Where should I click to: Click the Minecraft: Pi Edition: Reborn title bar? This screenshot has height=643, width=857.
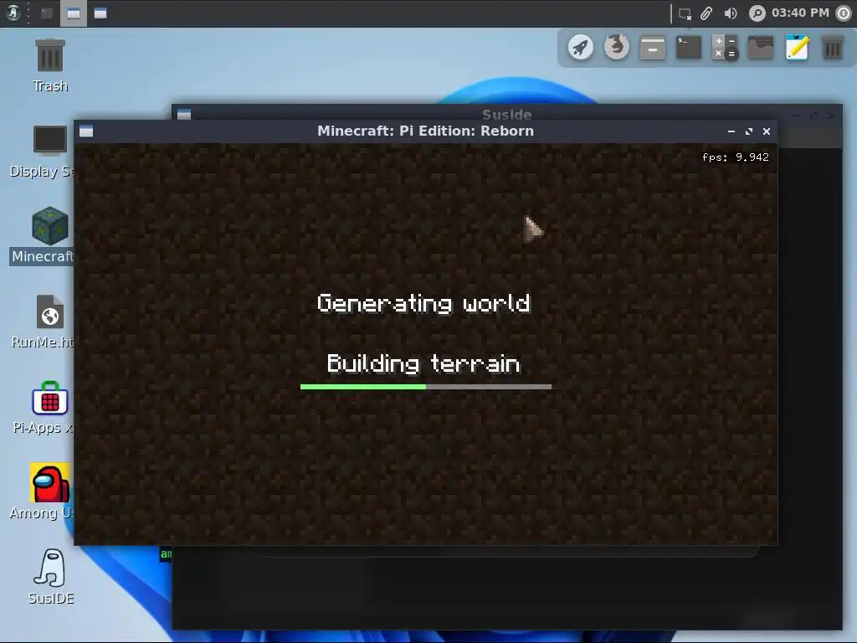coord(425,131)
